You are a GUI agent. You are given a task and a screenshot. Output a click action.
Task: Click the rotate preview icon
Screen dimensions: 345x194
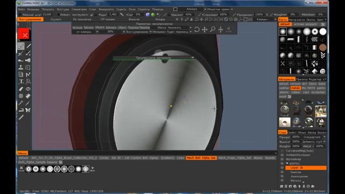[197, 30]
